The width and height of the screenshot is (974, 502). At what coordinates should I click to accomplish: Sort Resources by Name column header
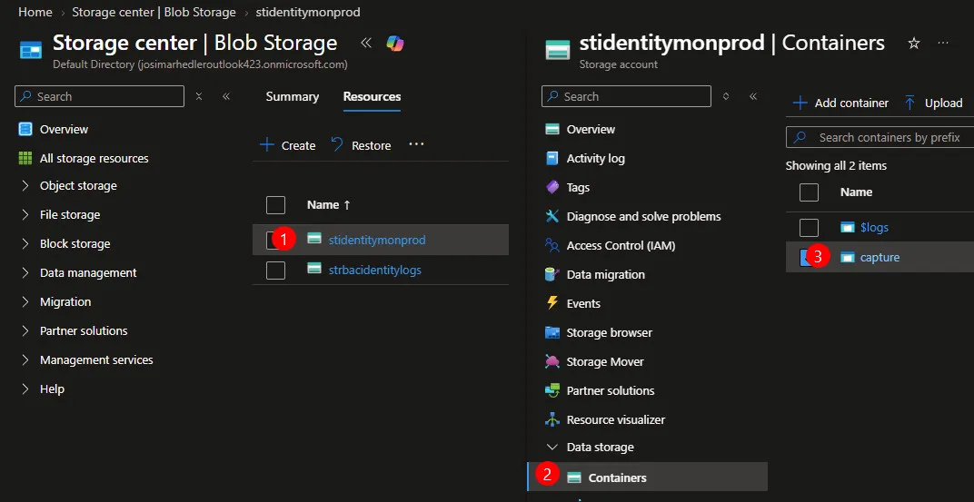tap(329, 205)
